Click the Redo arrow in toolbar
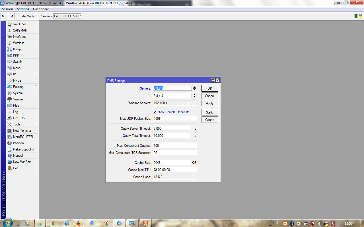Image resolution: width=364 pixels, height=227 pixels. click(x=11, y=16)
